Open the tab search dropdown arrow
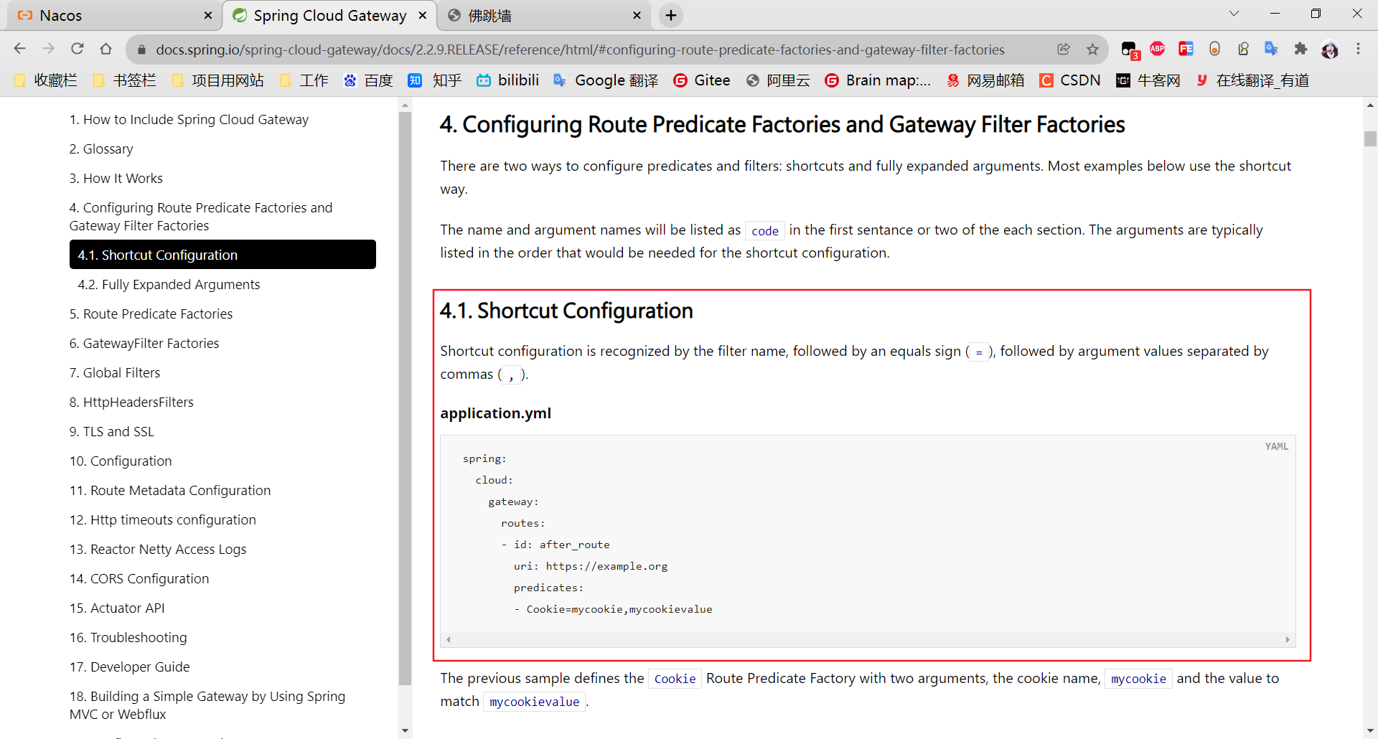The image size is (1378, 739). coord(1234,14)
